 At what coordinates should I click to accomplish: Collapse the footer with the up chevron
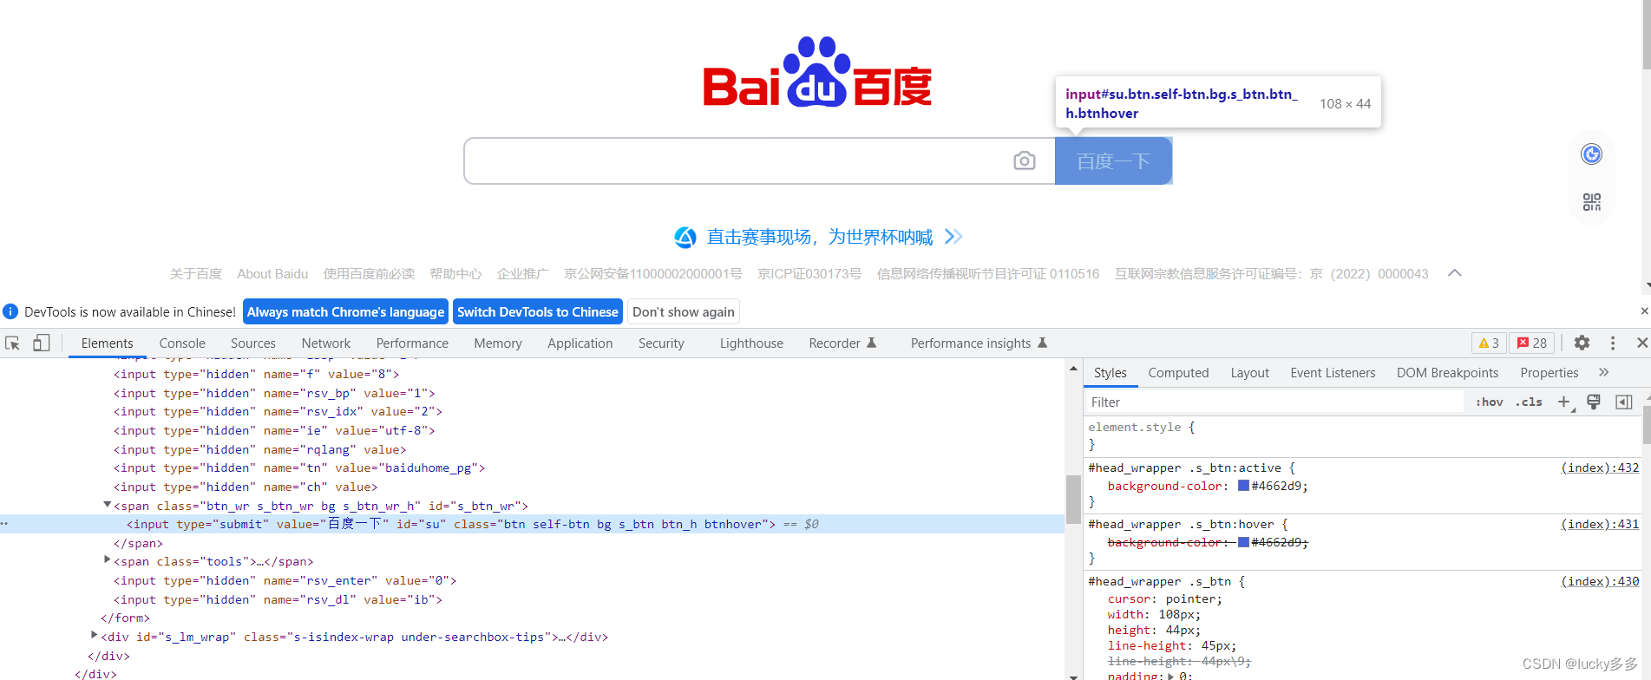[x=1455, y=273]
